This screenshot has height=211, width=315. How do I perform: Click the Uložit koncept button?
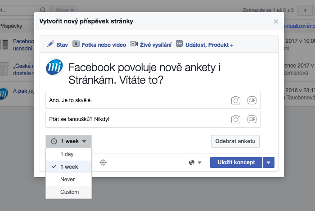[x=236, y=162]
